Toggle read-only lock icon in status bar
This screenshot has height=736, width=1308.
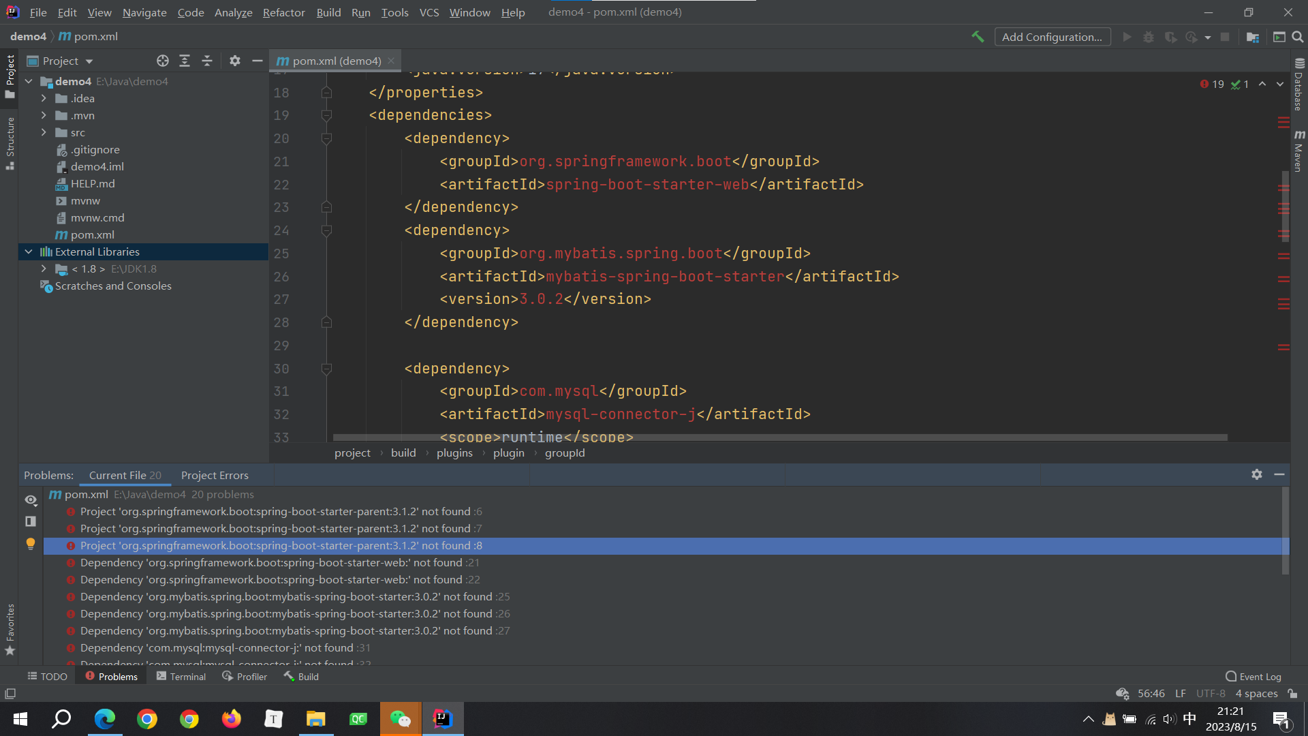(1292, 694)
